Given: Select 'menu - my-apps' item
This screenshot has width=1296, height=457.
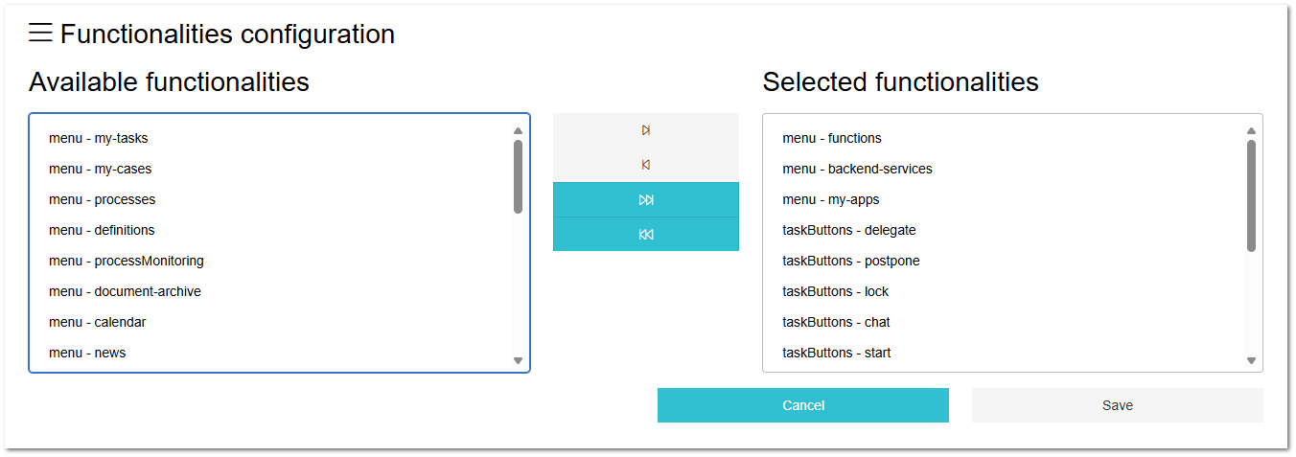Looking at the screenshot, I should [1005, 199].
